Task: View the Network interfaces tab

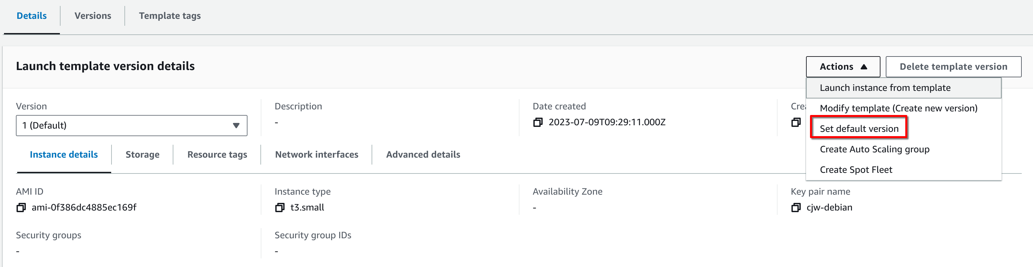Action: coord(316,155)
